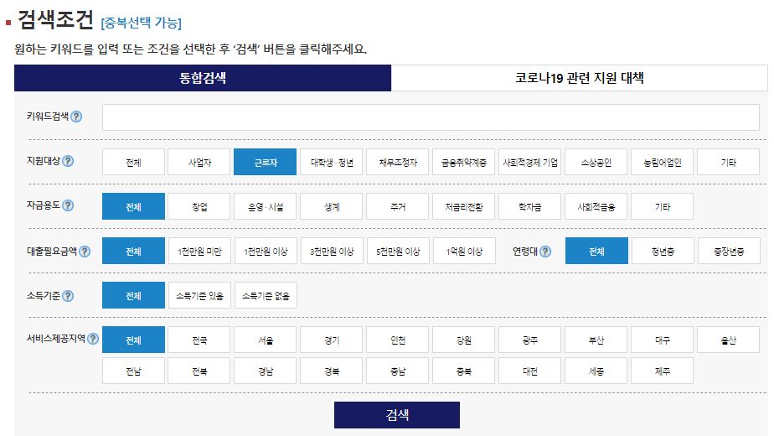
Task: Choose 사회적경제 기업 support target
Action: pos(530,162)
